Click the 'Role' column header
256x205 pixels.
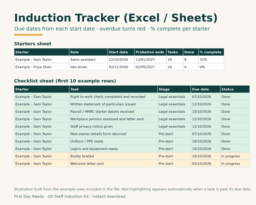click(x=88, y=52)
